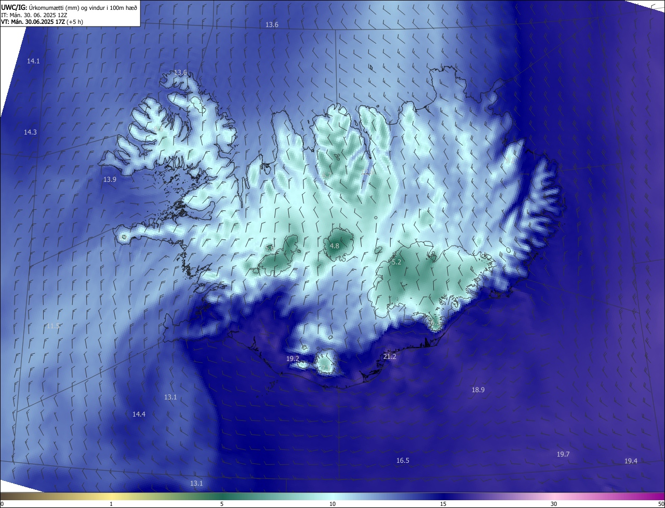Click the UWC/IG Úrkomumætti map title
The image size is (665, 508).
[69, 7]
